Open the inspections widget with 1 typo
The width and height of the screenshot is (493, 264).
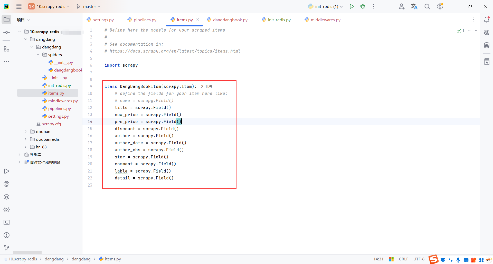(461, 31)
